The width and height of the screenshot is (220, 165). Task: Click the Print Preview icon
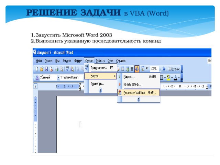point(62,69)
